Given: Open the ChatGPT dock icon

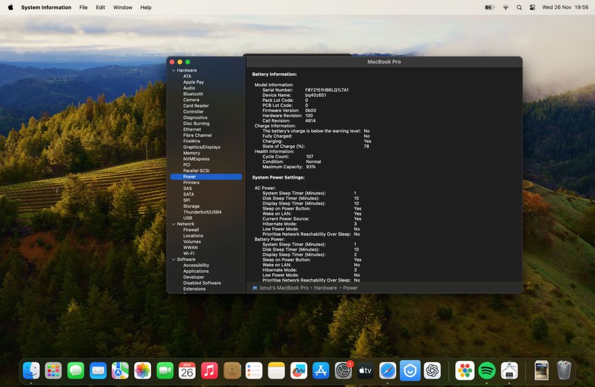Looking at the screenshot, I should click(x=432, y=370).
